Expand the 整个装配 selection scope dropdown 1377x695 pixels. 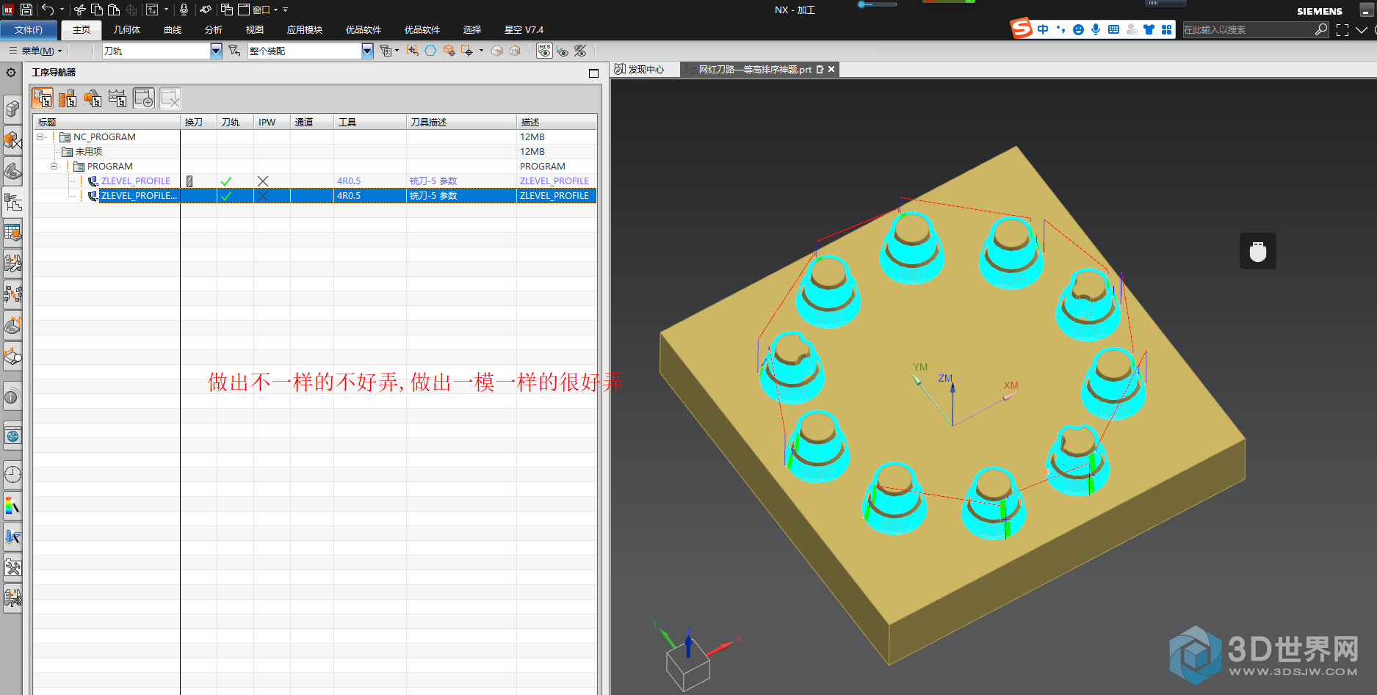(x=367, y=51)
